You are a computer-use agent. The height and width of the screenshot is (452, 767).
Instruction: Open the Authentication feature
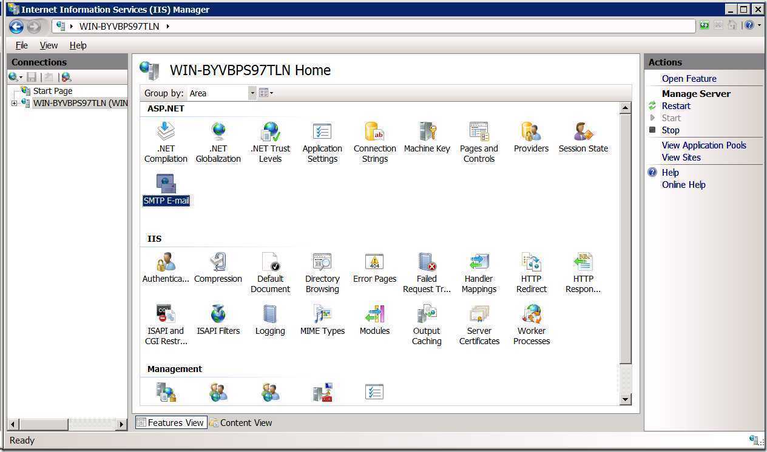[x=166, y=268]
